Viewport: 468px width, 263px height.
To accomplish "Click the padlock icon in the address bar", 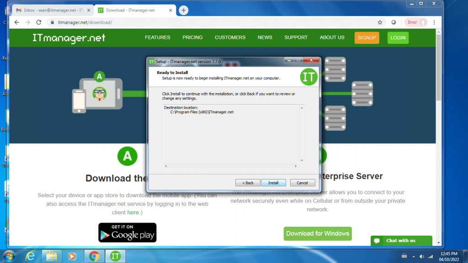I will pos(53,22).
